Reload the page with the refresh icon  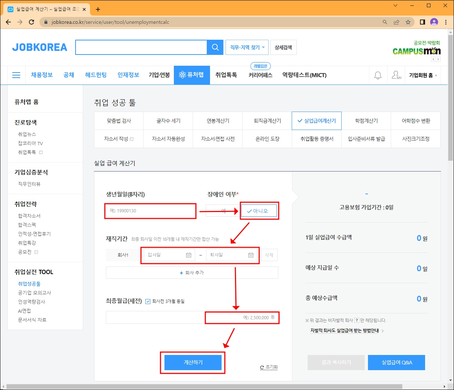pos(31,22)
